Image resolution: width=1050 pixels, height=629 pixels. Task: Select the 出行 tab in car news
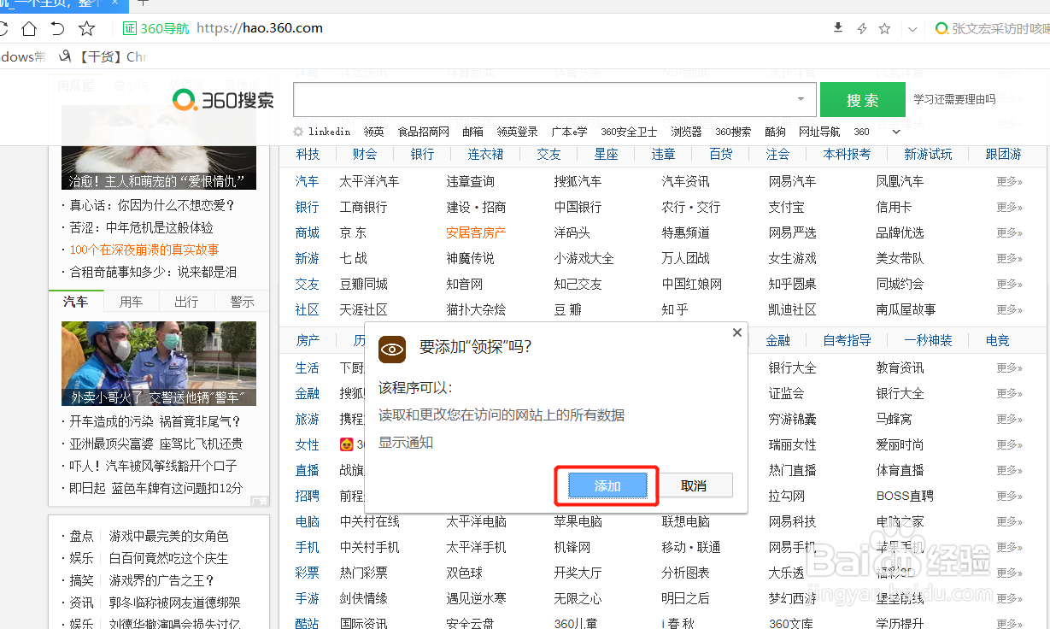tap(186, 302)
